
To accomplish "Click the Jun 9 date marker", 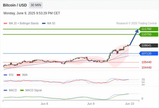I will pos(91,104).
